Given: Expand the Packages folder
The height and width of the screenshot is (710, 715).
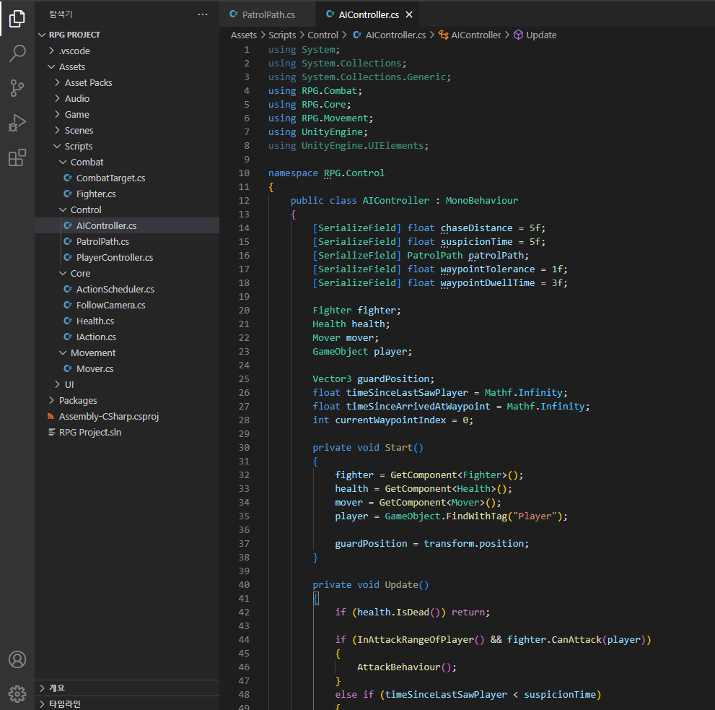Looking at the screenshot, I should pyautogui.click(x=77, y=400).
